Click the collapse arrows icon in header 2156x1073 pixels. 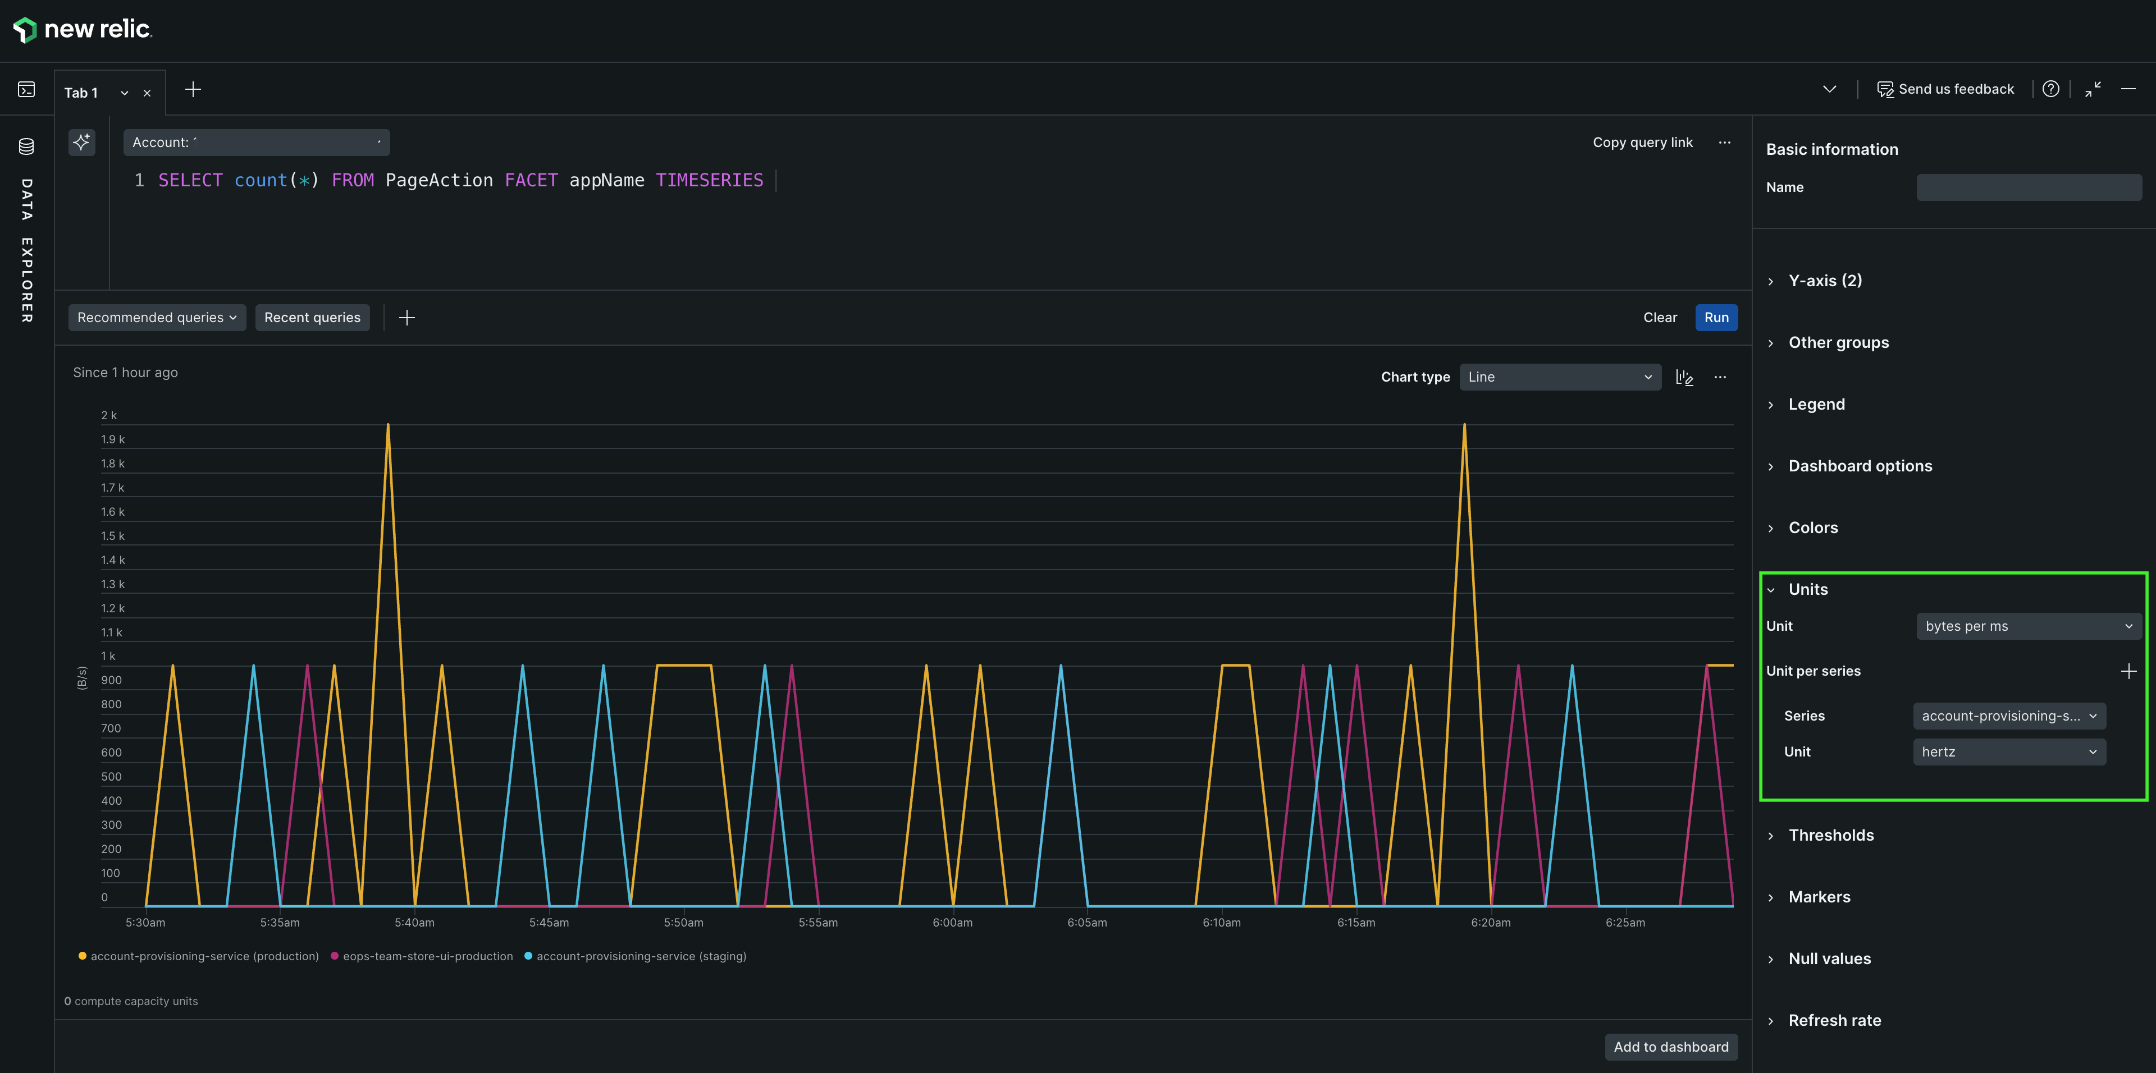tap(2093, 89)
